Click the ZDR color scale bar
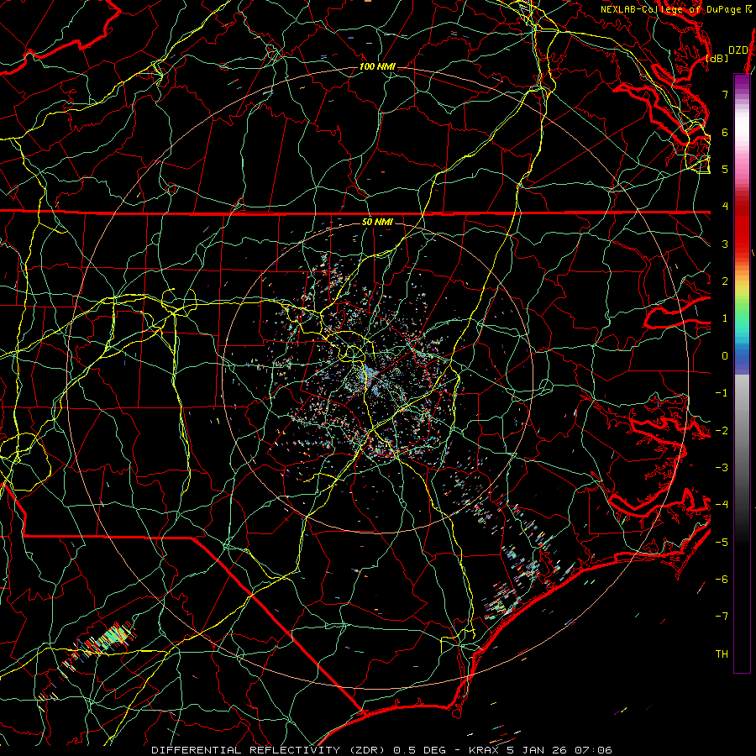Viewport: 756px width, 756px height. [x=742, y=373]
